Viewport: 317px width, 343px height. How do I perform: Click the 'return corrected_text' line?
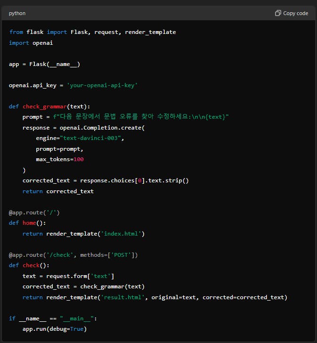point(58,191)
